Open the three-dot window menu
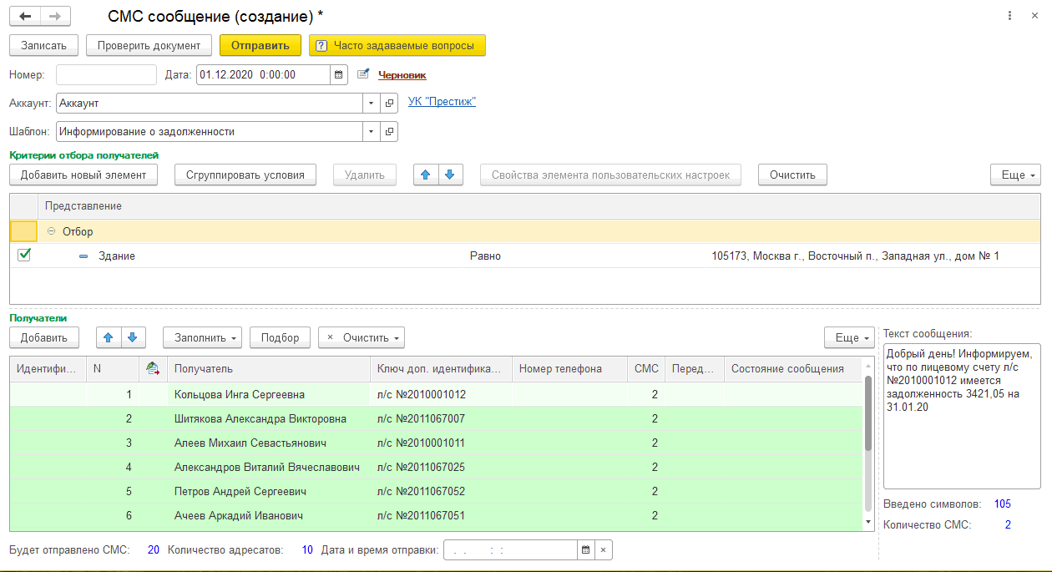Viewport: 1052px width, 572px height. click(1010, 16)
